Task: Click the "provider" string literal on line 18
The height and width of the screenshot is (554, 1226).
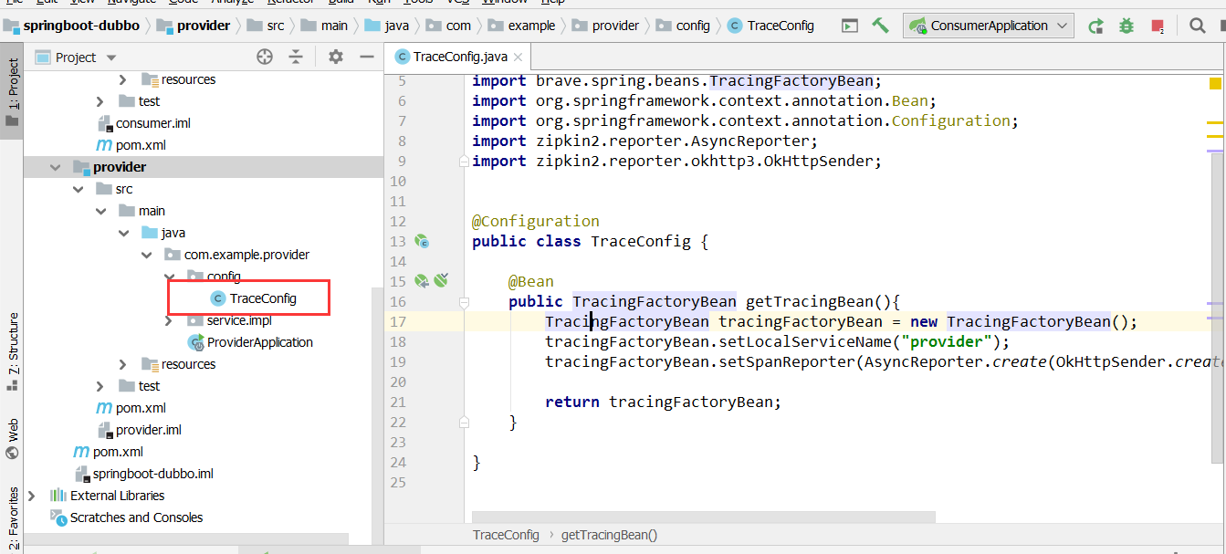Action: [x=947, y=342]
